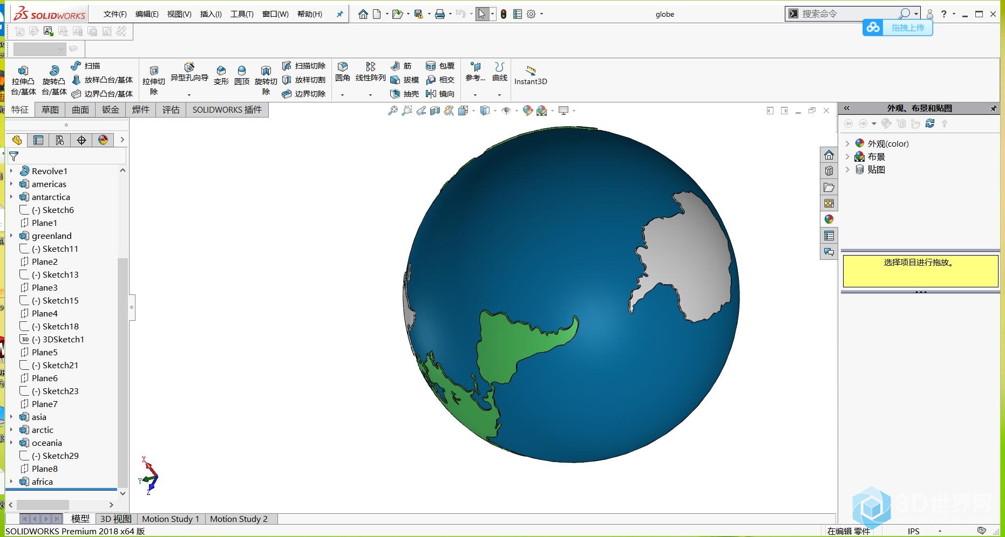Screen dimensions: 1005x537
Task: Open the DisplayManager tab with color ball
Action: coord(103,140)
